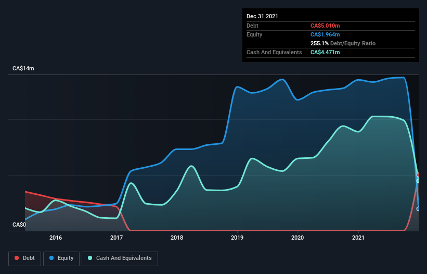
Task: Click the CA$1.964m equity value
Action: (x=325, y=34)
